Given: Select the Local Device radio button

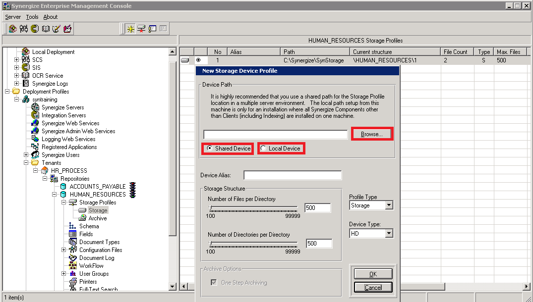Looking at the screenshot, I should (x=263, y=149).
